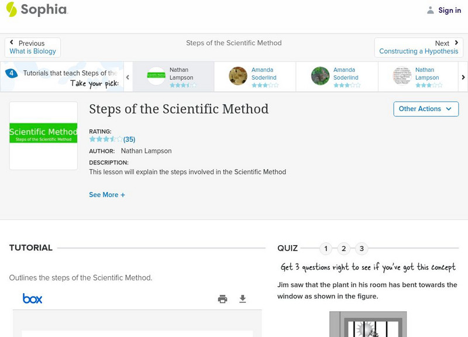Go to Previous: What is Biology
The width and height of the screenshot is (468, 337).
[x=33, y=47]
